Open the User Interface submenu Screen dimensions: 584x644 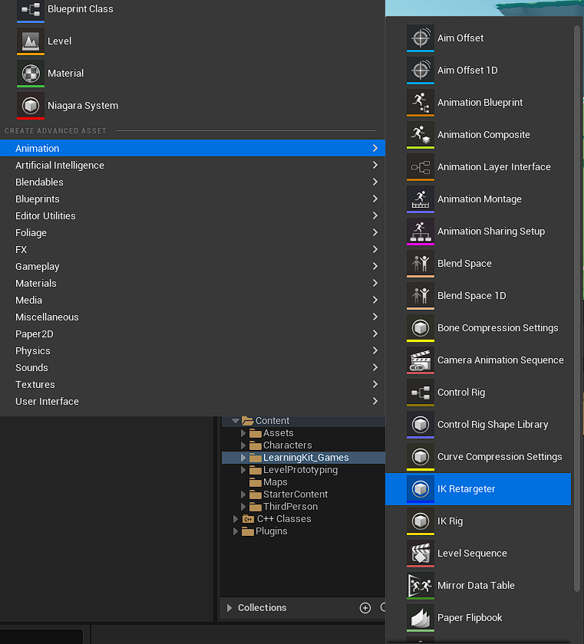[193, 401]
